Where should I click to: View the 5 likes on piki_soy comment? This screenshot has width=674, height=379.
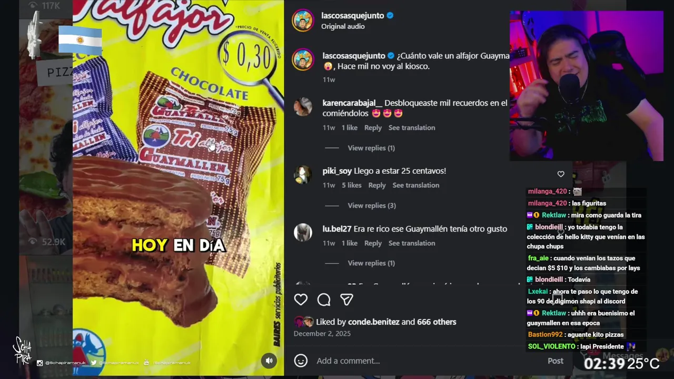(351, 185)
